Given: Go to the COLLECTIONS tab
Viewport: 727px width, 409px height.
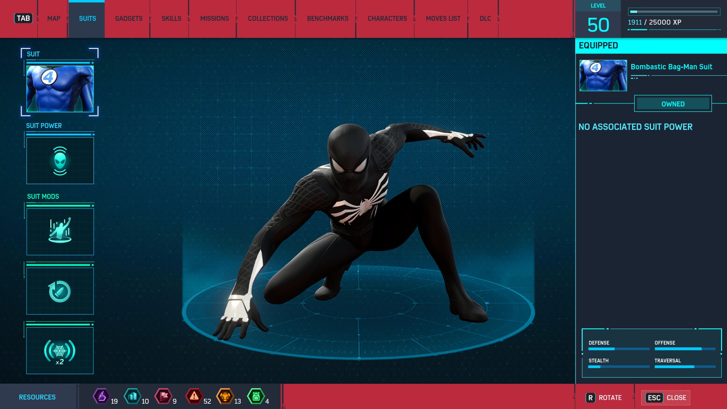Looking at the screenshot, I should click(268, 19).
